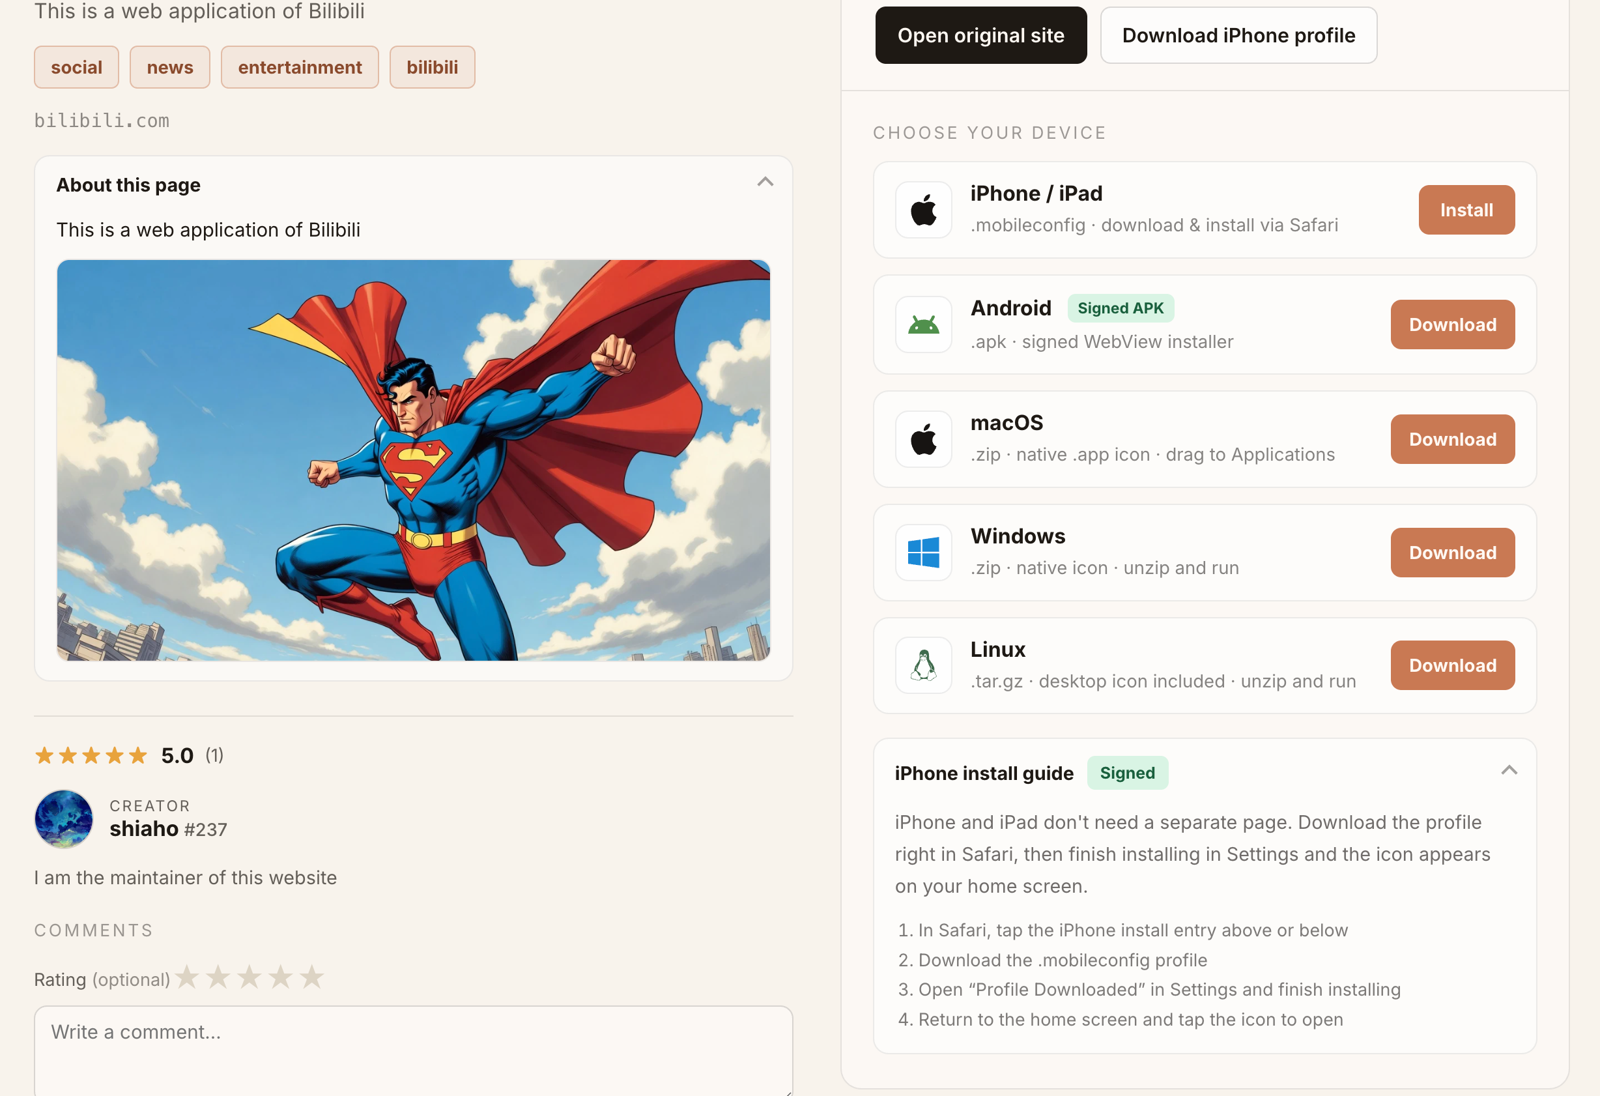1600x1096 pixels.
Task: Click the Superman preview image
Action: tap(413, 460)
